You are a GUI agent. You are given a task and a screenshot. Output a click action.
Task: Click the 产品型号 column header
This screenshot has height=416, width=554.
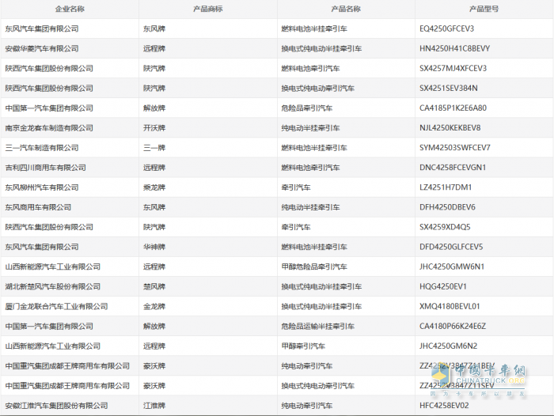coord(484,9)
